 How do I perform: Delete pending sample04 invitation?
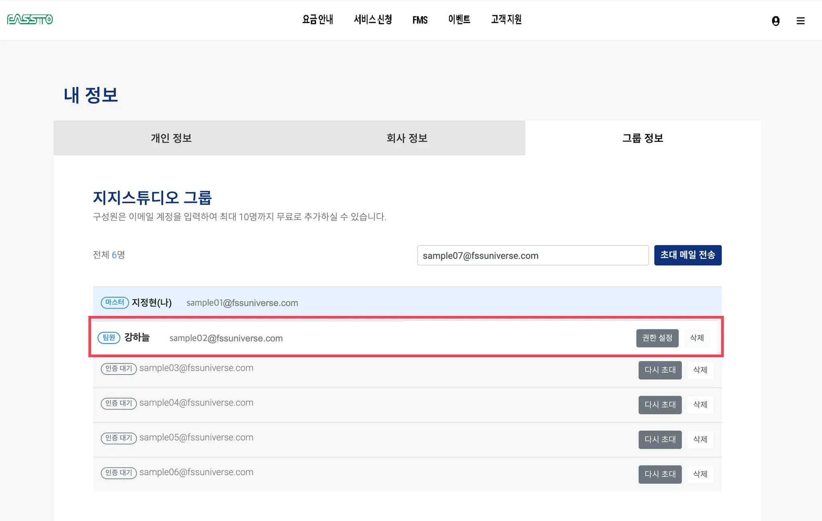pyautogui.click(x=700, y=405)
